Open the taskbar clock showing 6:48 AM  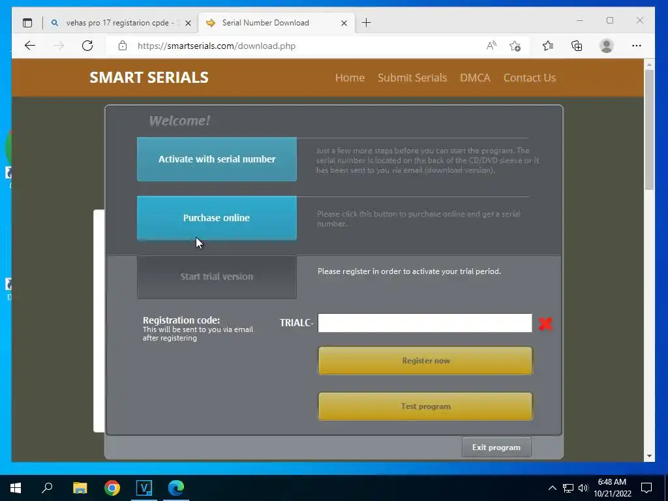click(x=612, y=488)
